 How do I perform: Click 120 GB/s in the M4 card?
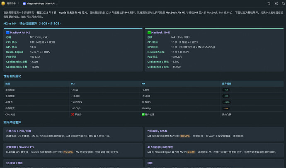tap(177, 57)
